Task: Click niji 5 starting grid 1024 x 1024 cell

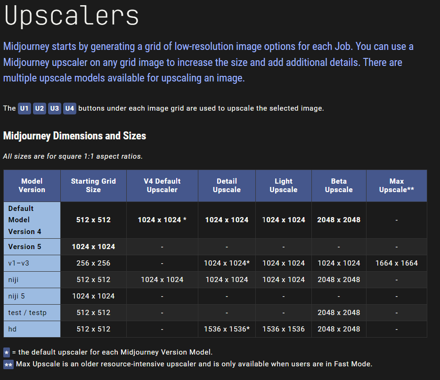Action: (93, 297)
